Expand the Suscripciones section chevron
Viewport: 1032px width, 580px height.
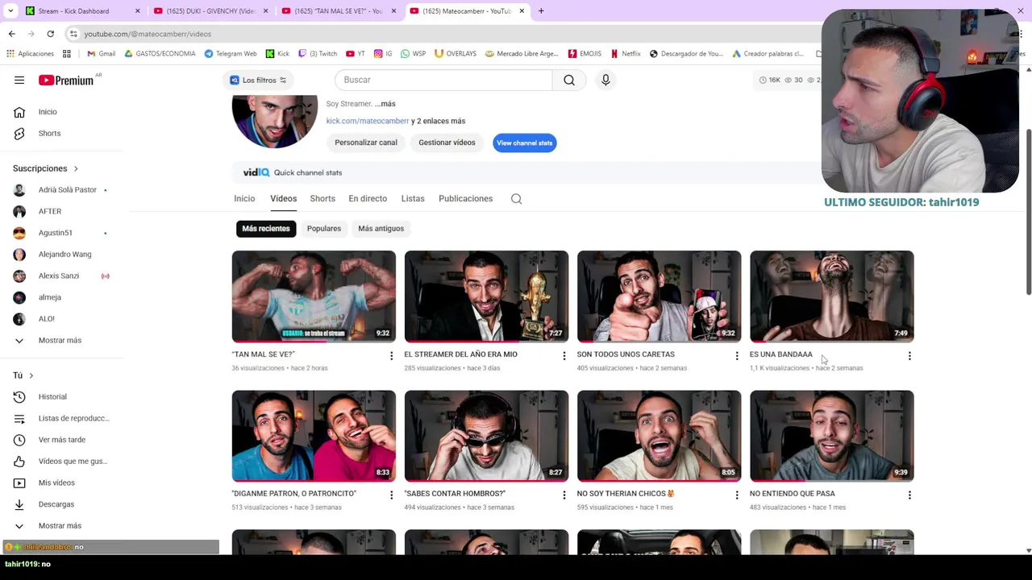[x=76, y=168]
